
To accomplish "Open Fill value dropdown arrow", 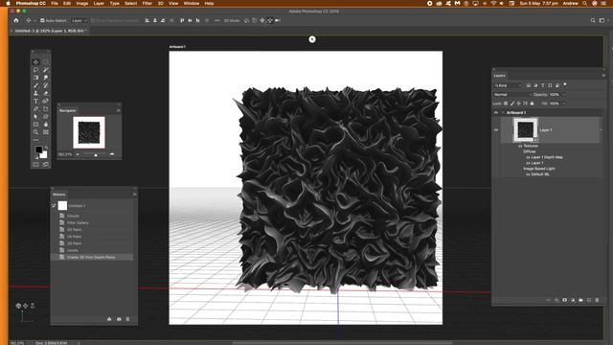I will (564, 103).
